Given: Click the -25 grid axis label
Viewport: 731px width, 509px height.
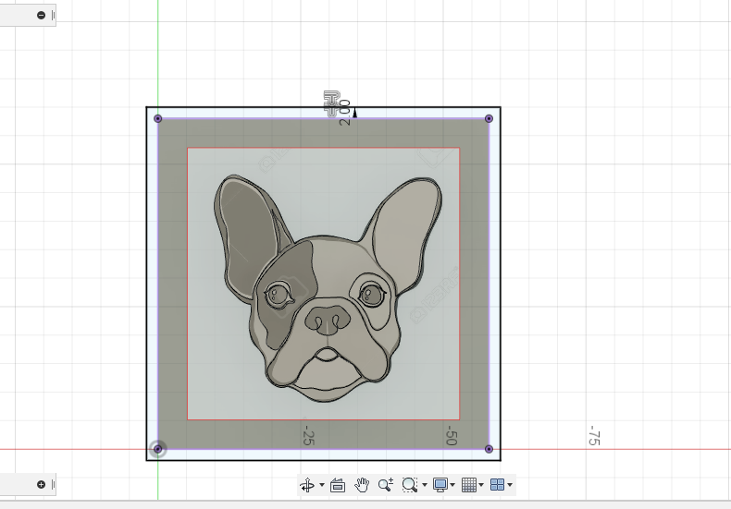Looking at the screenshot, I should point(309,435).
